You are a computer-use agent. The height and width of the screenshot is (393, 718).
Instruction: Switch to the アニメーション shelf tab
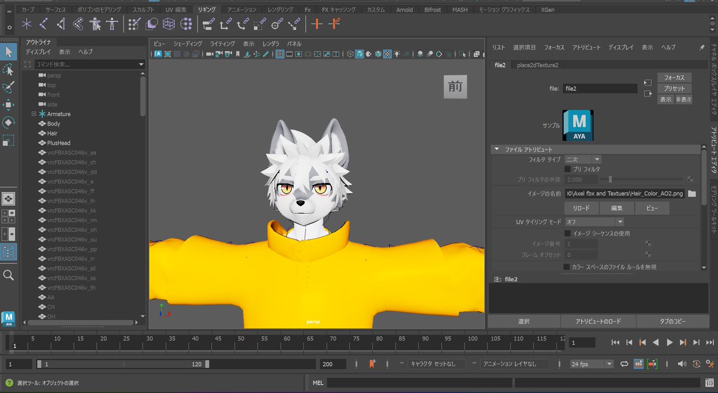tap(242, 10)
